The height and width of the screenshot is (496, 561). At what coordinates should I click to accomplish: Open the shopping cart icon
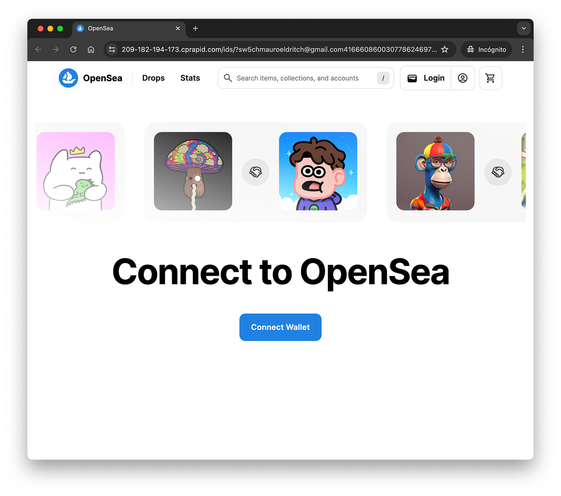[x=490, y=78]
